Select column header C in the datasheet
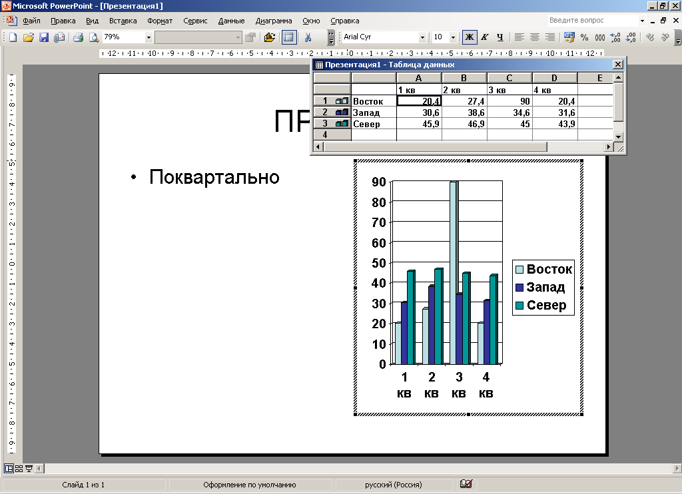 click(x=510, y=78)
